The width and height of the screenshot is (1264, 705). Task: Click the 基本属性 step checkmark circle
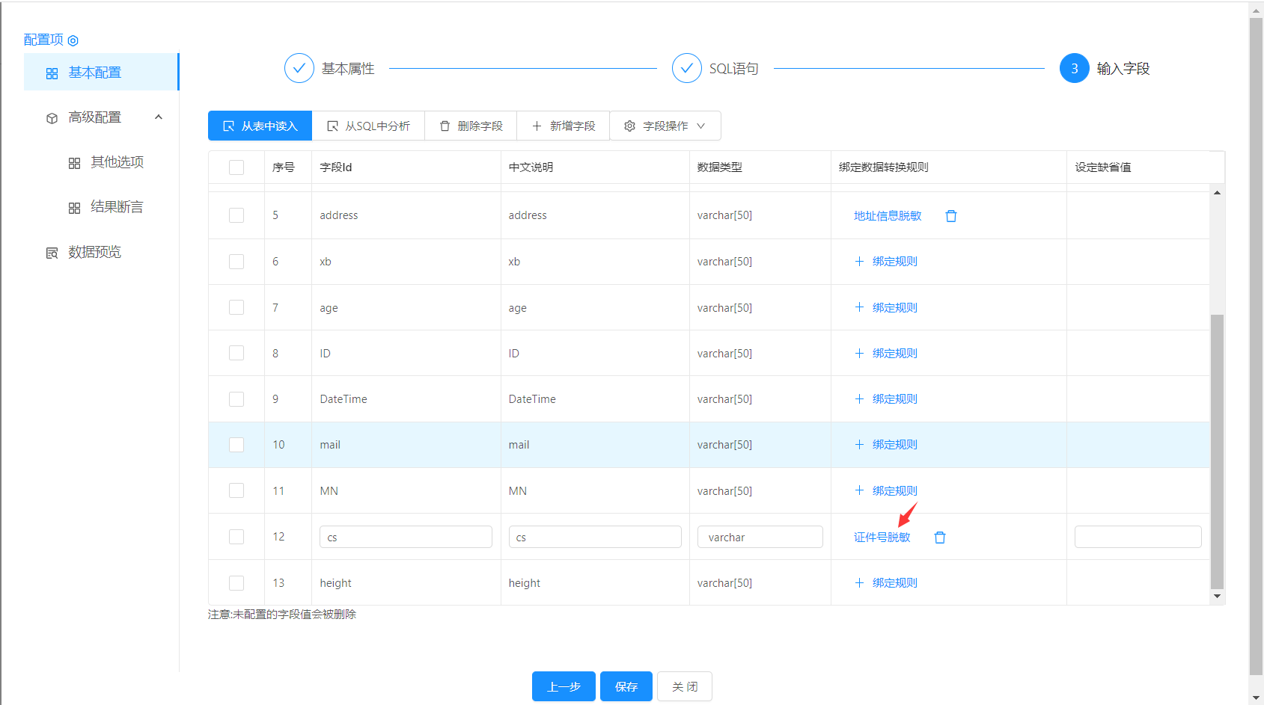point(299,69)
